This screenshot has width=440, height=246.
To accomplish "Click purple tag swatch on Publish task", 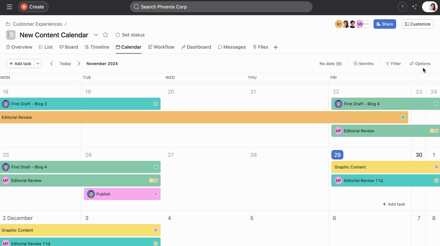I will click(x=156, y=194).
